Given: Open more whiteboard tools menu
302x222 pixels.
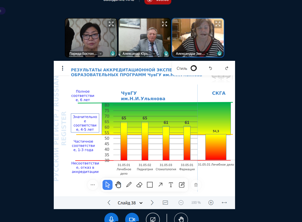Looking at the screenshot, I should tap(93, 185).
